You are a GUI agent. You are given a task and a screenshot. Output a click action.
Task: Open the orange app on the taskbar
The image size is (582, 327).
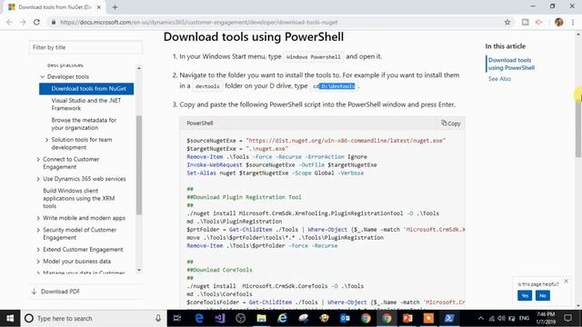pyautogui.click(x=428, y=319)
